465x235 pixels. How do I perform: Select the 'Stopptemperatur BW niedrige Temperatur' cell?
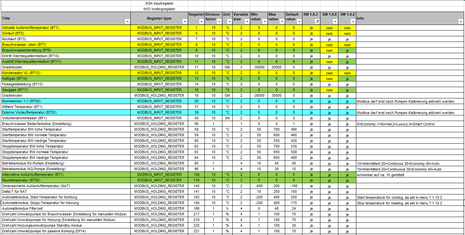click(65, 158)
